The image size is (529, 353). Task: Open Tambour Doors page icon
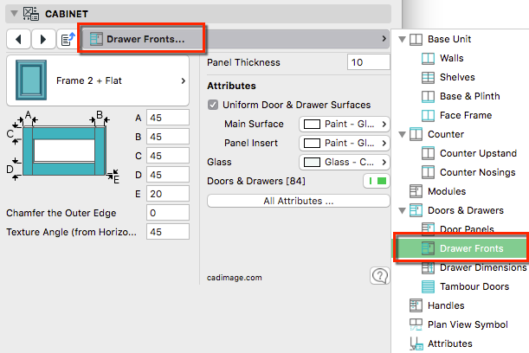[428, 286]
